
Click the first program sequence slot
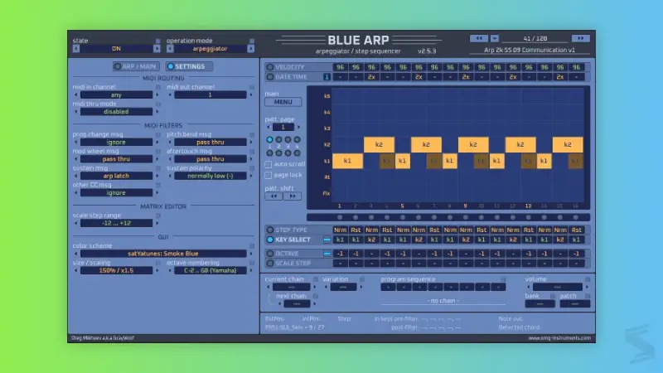click(x=388, y=287)
